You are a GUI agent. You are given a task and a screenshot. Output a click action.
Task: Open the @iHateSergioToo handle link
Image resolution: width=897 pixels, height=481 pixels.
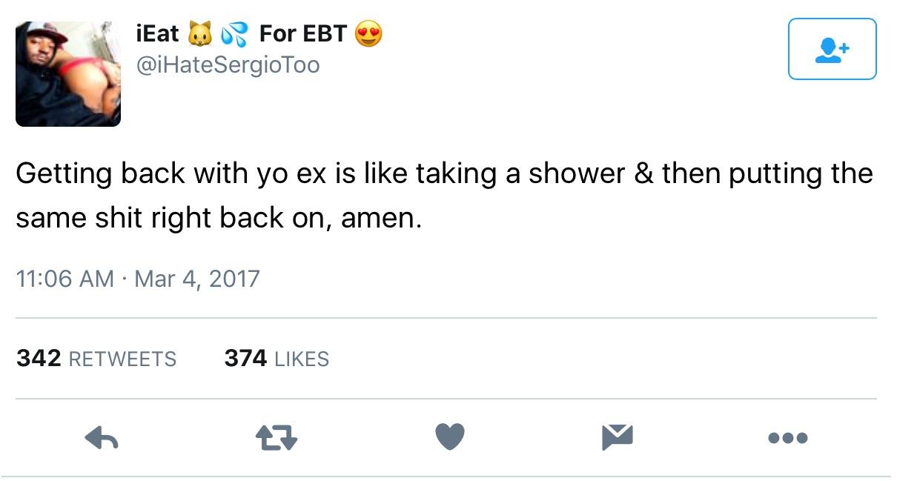228,65
